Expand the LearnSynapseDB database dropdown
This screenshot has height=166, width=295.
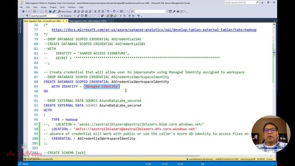coord(57,16)
